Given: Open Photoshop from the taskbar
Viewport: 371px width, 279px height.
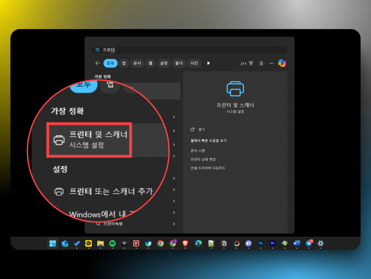Looking at the screenshot, I should click(x=260, y=243).
